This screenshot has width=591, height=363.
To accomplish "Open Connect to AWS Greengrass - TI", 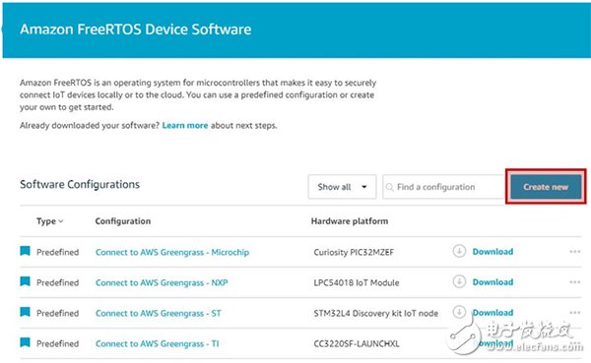I will coord(157,343).
